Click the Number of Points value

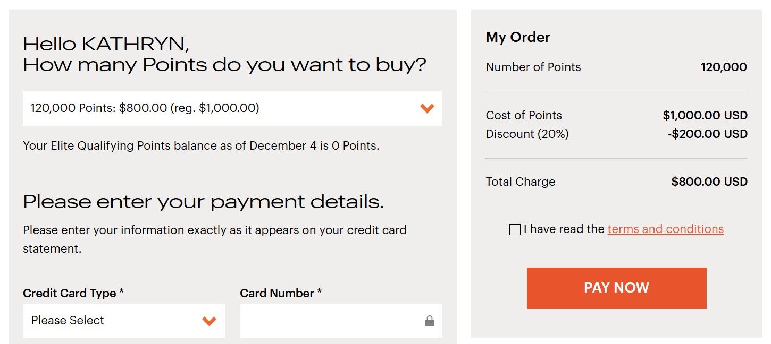[724, 67]
